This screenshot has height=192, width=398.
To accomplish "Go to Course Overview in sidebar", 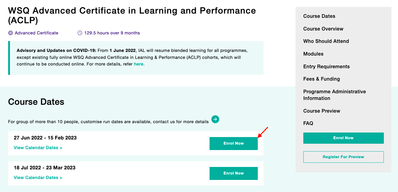I will pyautogui.click(x=323, y=29).
